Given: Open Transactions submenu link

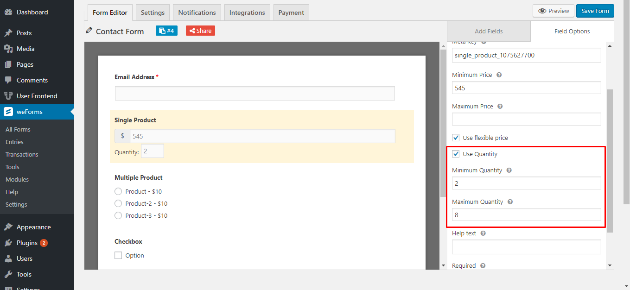Looking at the screenshot, I should click(x=22, y=154).
